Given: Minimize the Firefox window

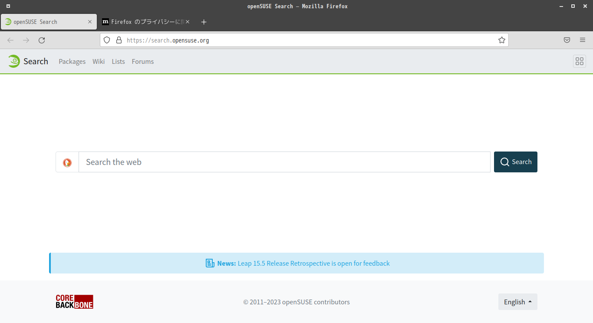Looking at the screenshot, I should pyautogui.click(x=560, y=6).
